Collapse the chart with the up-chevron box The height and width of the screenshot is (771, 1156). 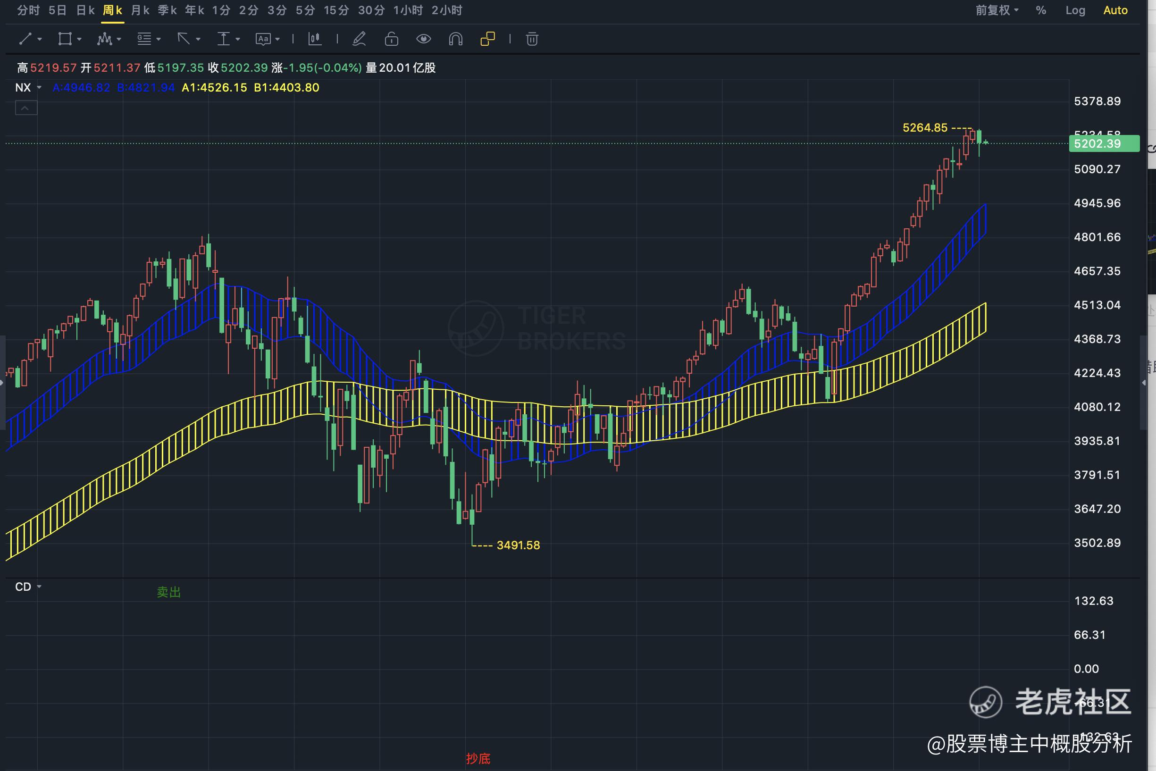tap(26, 108)
